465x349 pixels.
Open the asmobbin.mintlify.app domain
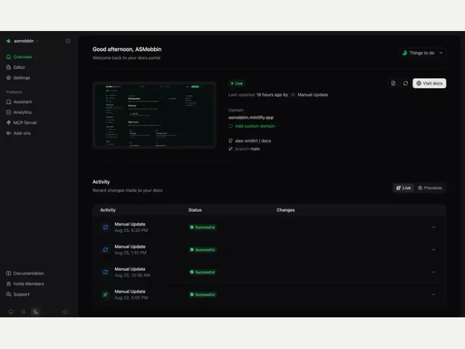coord(251,118)
